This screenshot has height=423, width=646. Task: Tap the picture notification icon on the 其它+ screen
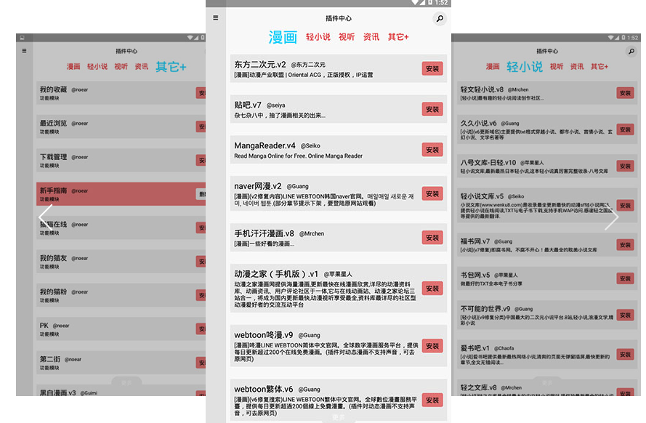click(22, 38)
